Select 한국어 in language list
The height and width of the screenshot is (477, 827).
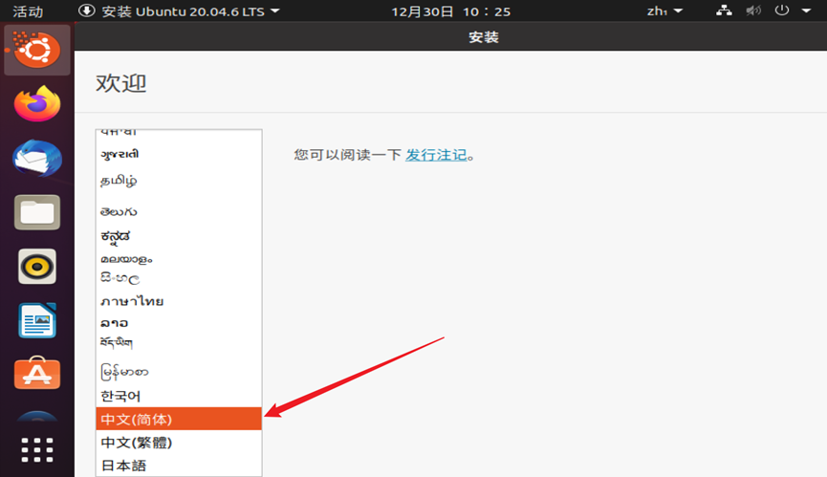(x=179, y=396)
